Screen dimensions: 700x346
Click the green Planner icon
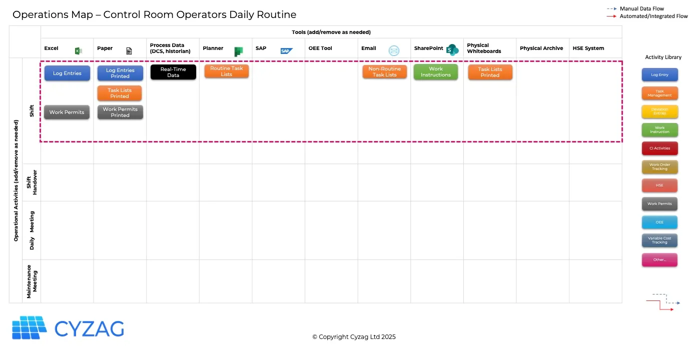click(x=239, y=51)
